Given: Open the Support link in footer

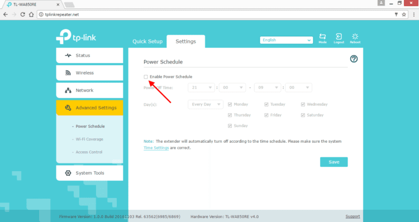Looking at the screenshot, I should point(353,216).
